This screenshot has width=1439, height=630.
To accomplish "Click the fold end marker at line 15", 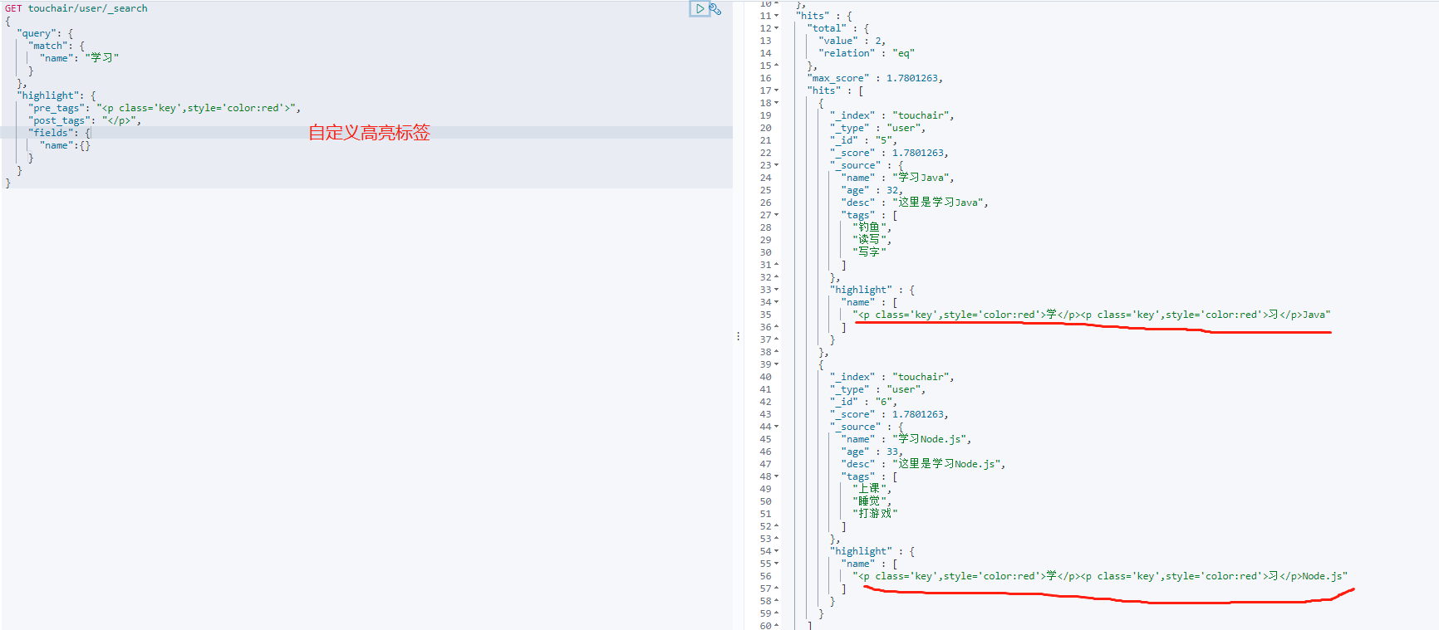I will (x=777, y=66).
